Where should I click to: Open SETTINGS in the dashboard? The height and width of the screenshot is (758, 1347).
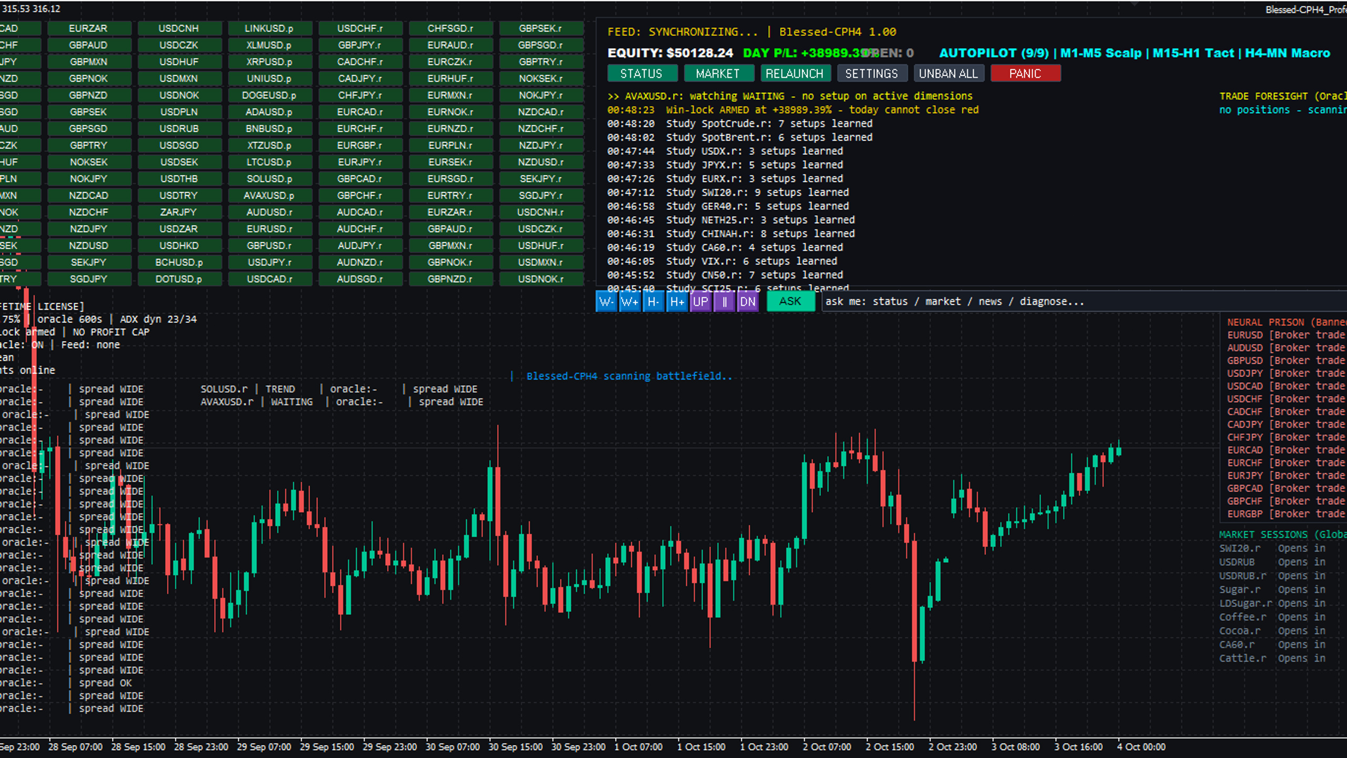872,74
